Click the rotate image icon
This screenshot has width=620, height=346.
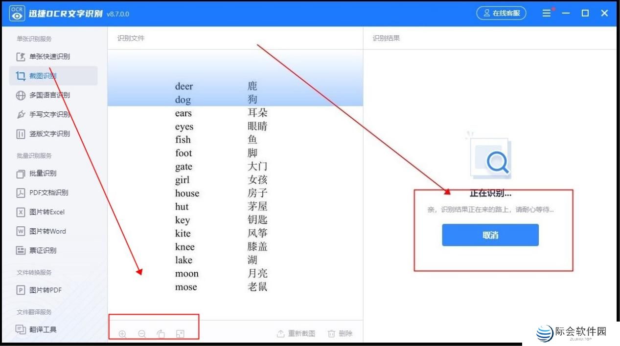pos(161,334)
